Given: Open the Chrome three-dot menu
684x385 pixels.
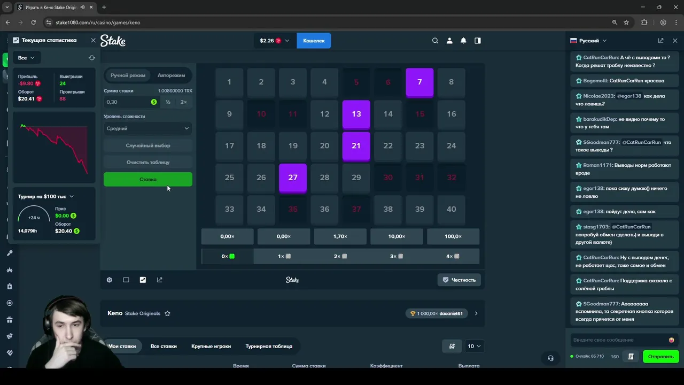Looking at the screenshot, I should point(676,22).
